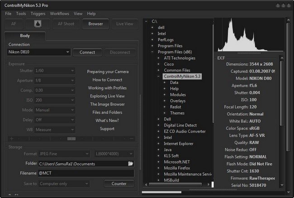Collapse the C:\ root node
Viewport: 294px width, 198px height.
click(146, 21)
